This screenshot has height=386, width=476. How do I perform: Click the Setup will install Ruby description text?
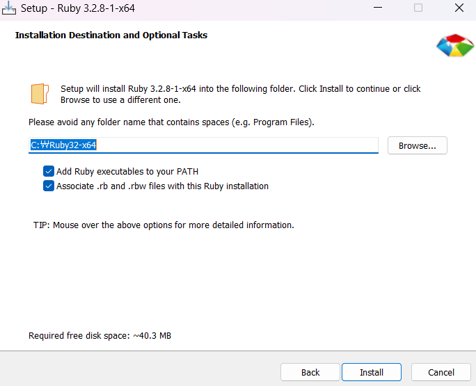240,94
